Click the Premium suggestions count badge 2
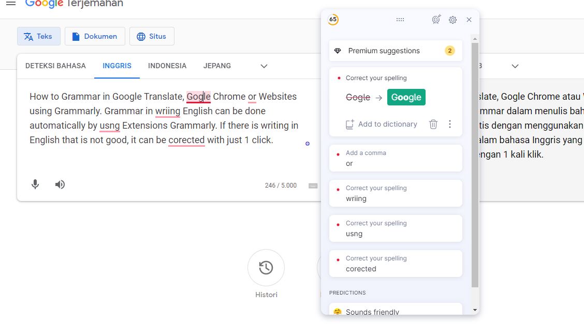 point(449,51)
